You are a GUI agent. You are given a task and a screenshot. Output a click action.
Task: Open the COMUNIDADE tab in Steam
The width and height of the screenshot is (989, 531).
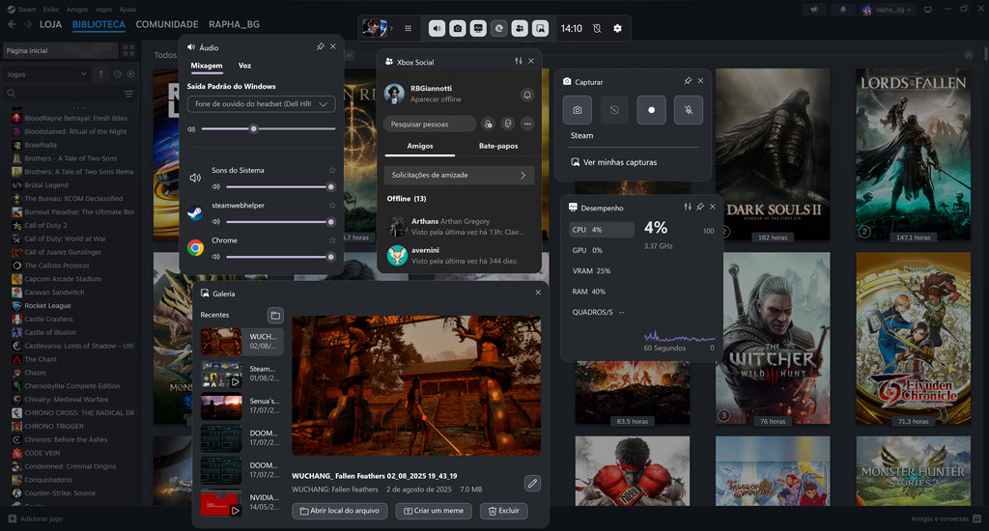tap(167, 24)
